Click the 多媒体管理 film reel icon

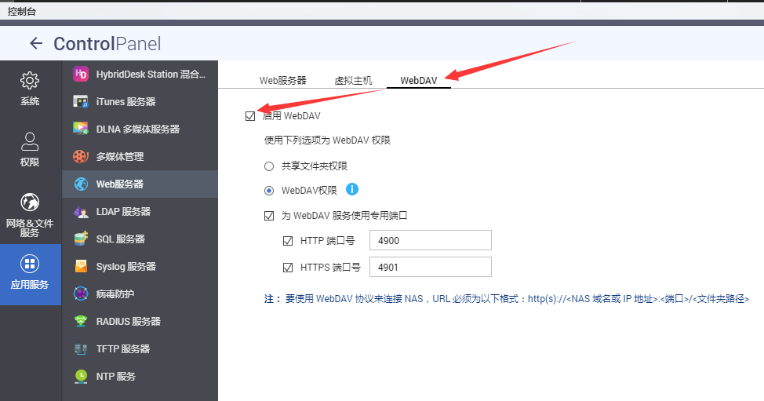(80, 156)
